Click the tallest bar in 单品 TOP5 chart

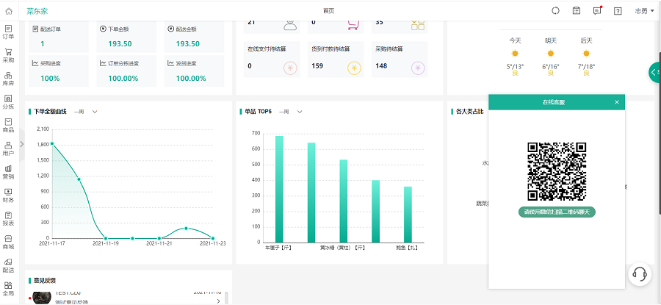(x=279, y=189)
